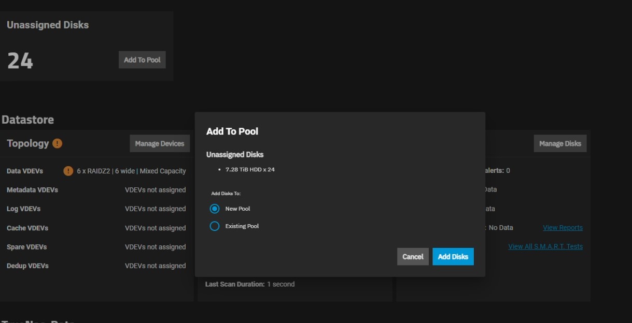Viewport: 632px width, 323px height.
Task: Click the Cache VDEVs label
Action: pyautogui.click(x=27, y=228)
